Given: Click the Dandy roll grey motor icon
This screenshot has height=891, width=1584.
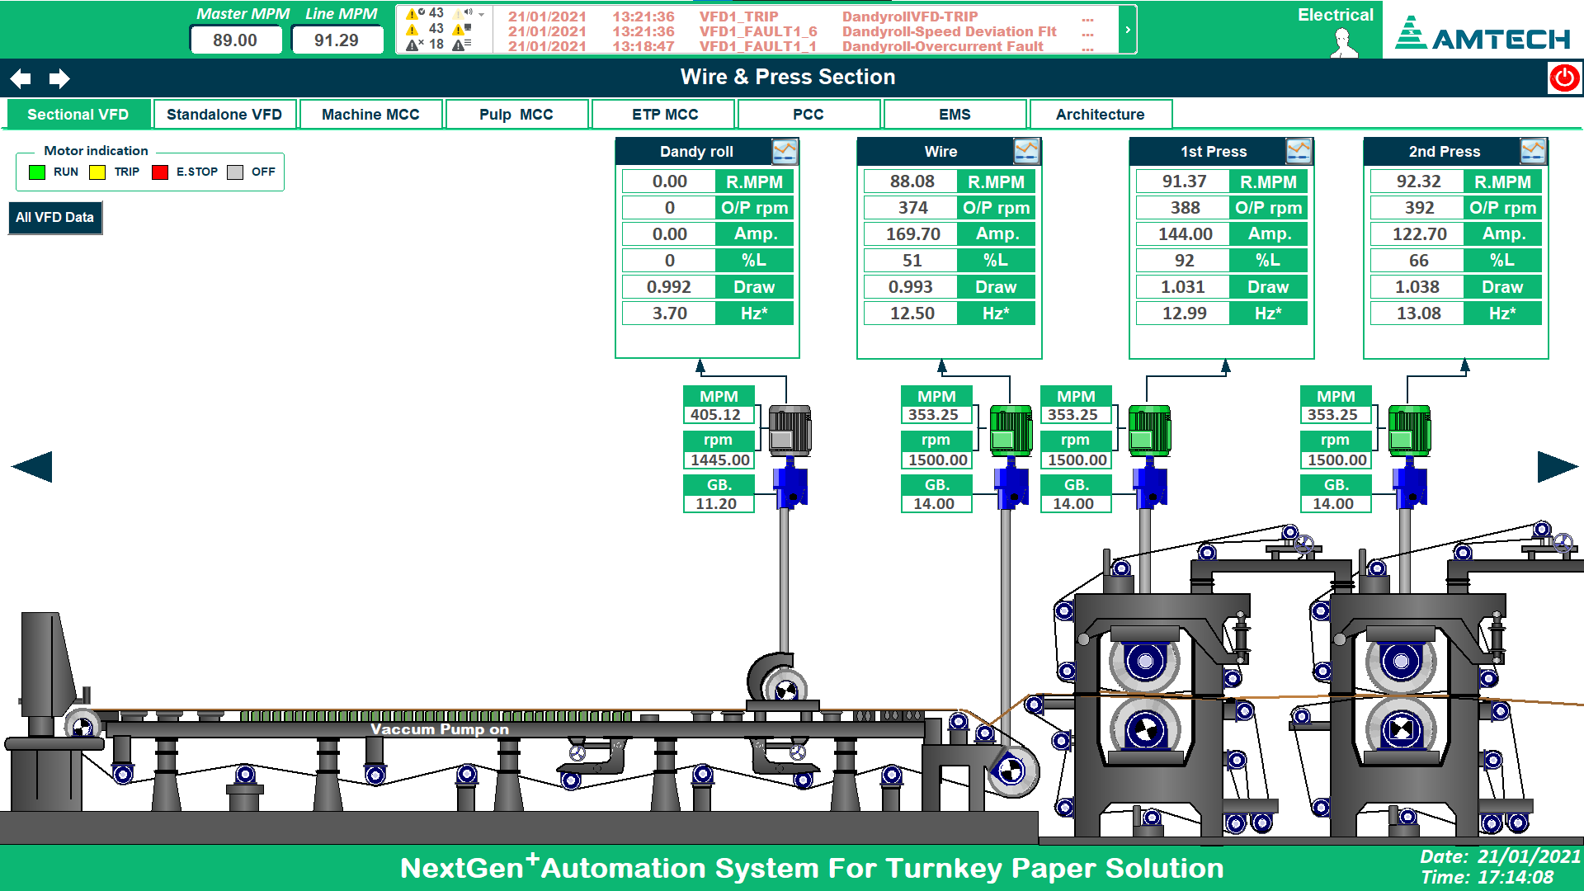Looking at the screenshot, I should click(790, 430).
